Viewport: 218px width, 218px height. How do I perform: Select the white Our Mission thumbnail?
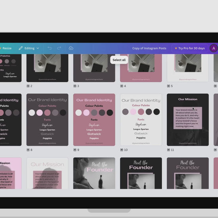coord(47,173)
